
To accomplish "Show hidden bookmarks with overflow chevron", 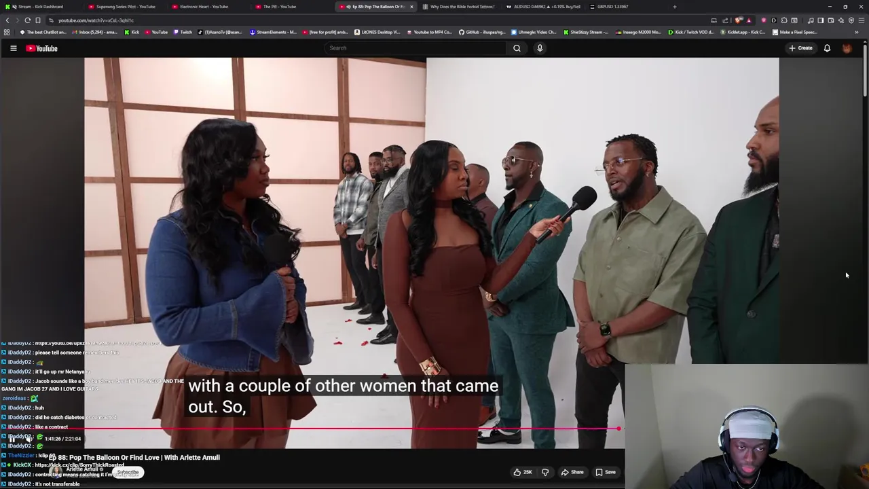I will [857, 32].
